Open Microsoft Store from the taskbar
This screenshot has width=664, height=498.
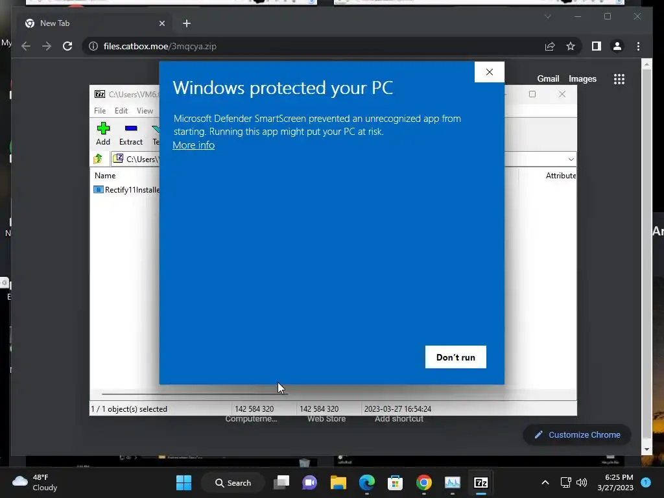point(395,482)
